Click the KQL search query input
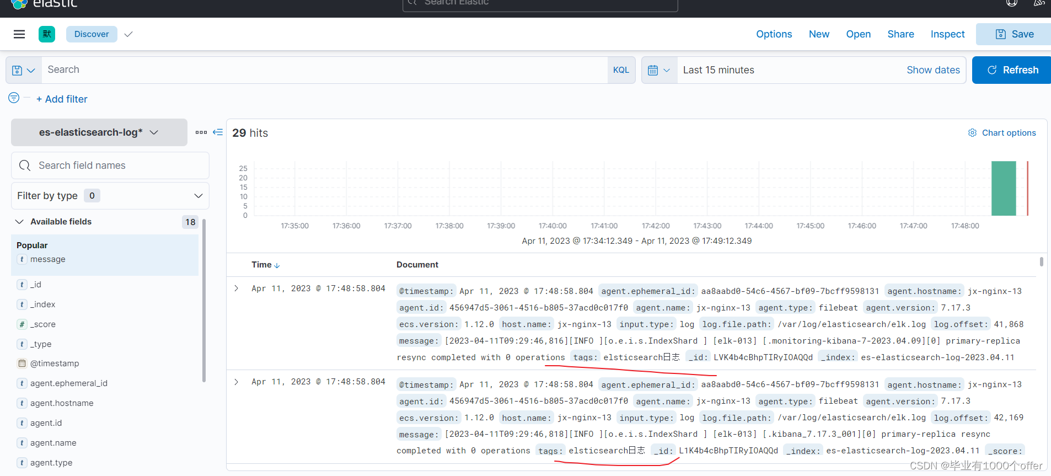The width and height of the screenshot is (1051, 476). click(324, 70)
